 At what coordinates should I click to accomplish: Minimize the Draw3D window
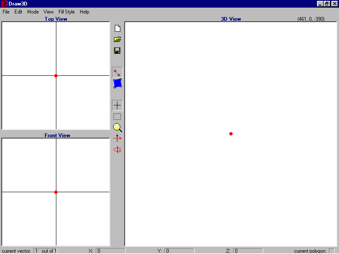coord(320,4)
